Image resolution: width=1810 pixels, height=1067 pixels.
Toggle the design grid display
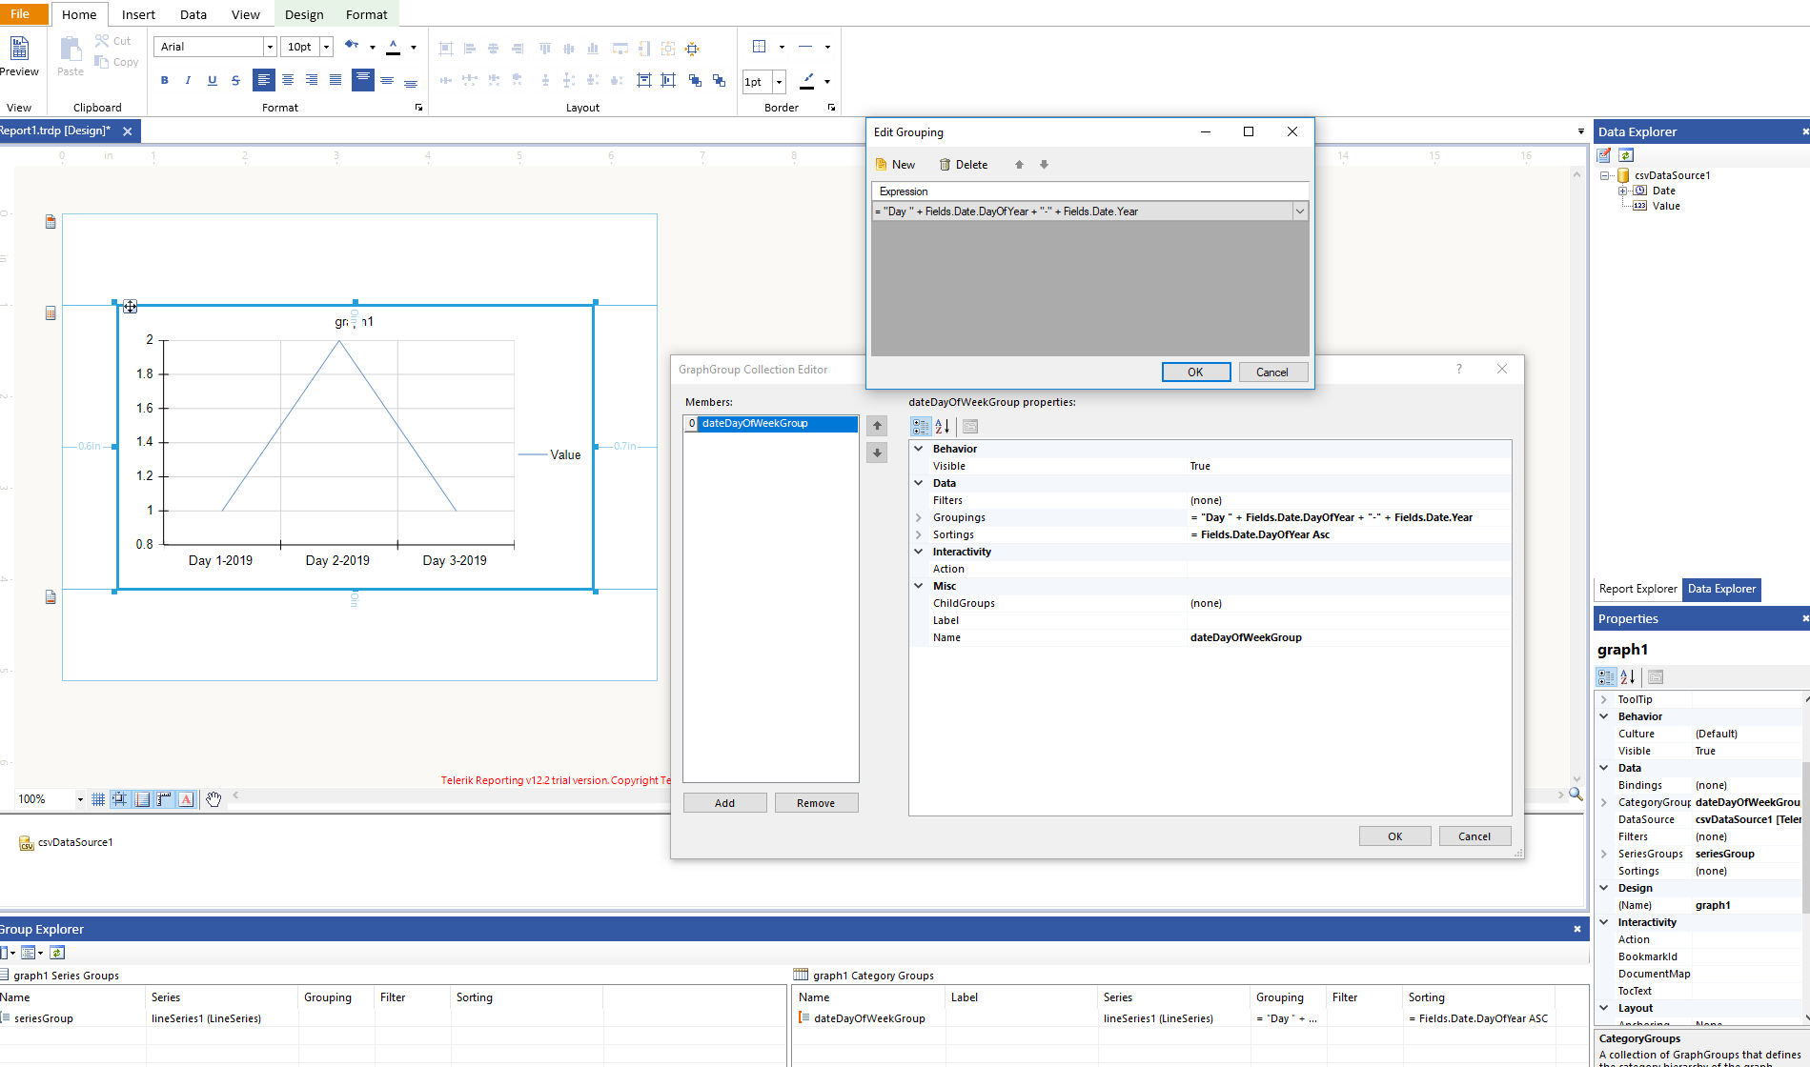click(98, 799)
